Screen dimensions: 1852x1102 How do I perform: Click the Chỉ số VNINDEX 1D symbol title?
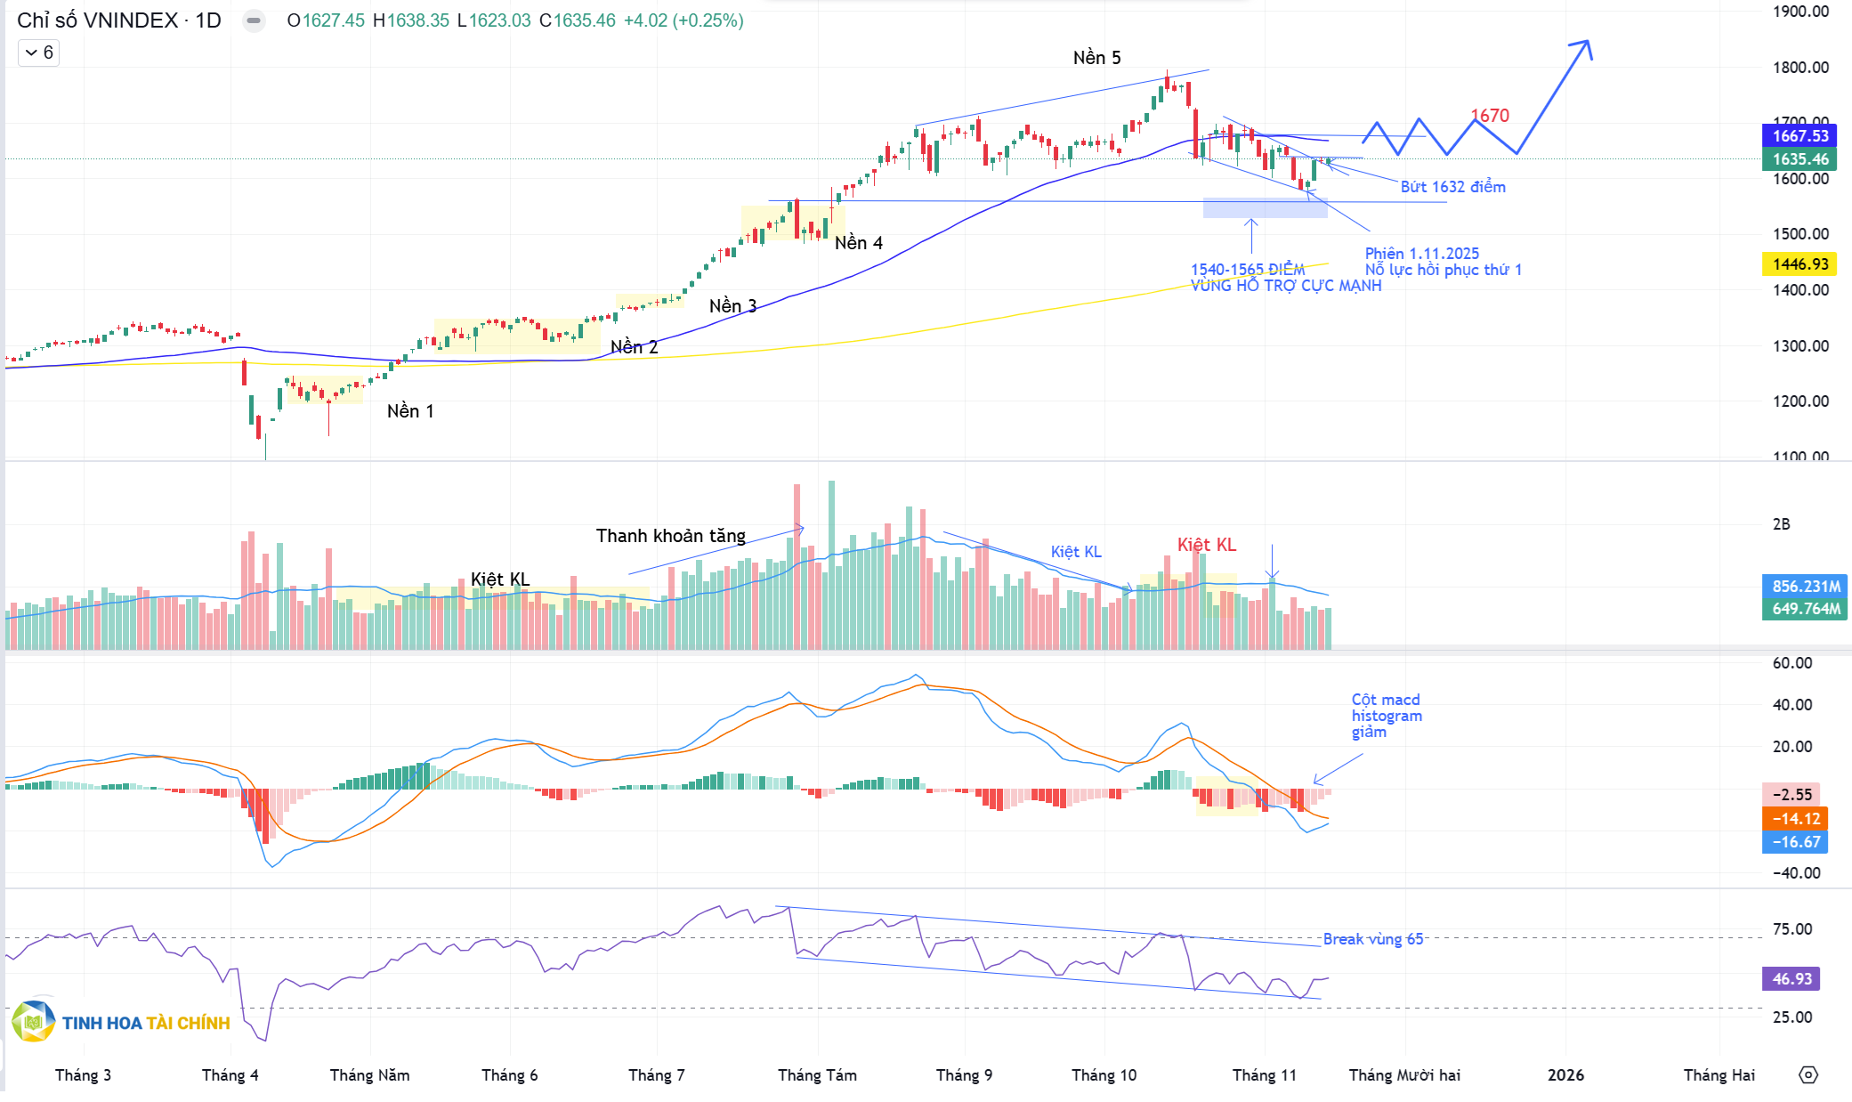click(x=118, y=20)
